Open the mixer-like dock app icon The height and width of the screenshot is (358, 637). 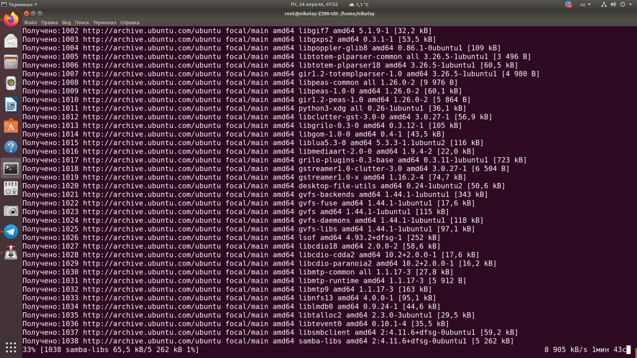pyautogui.click(x=11, y=189)
